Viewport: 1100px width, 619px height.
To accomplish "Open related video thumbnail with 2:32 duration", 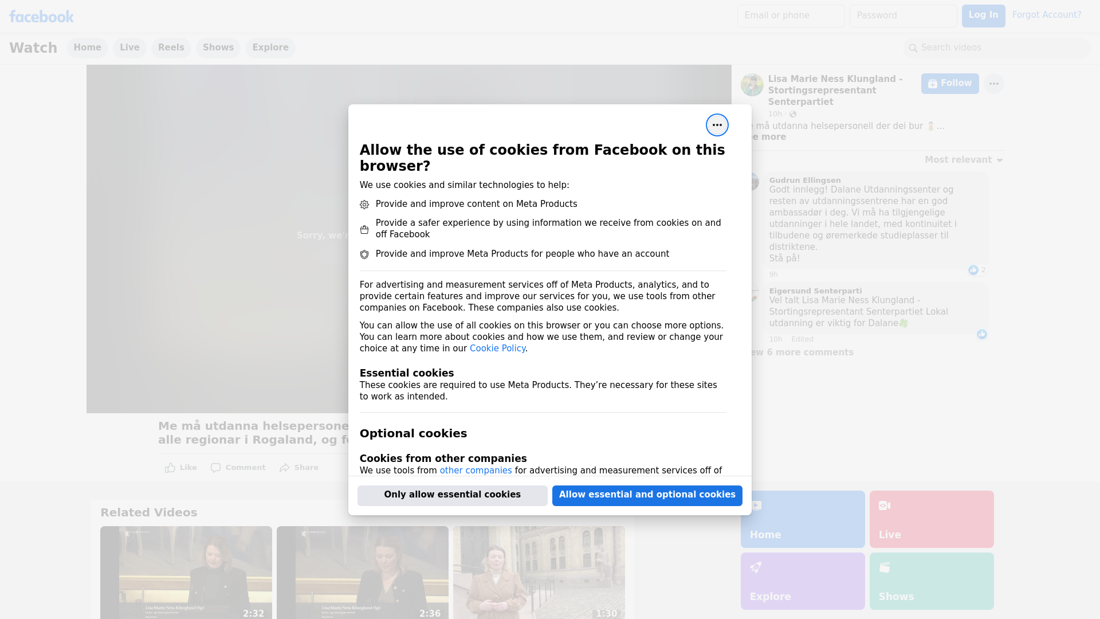I will [186, 573].
